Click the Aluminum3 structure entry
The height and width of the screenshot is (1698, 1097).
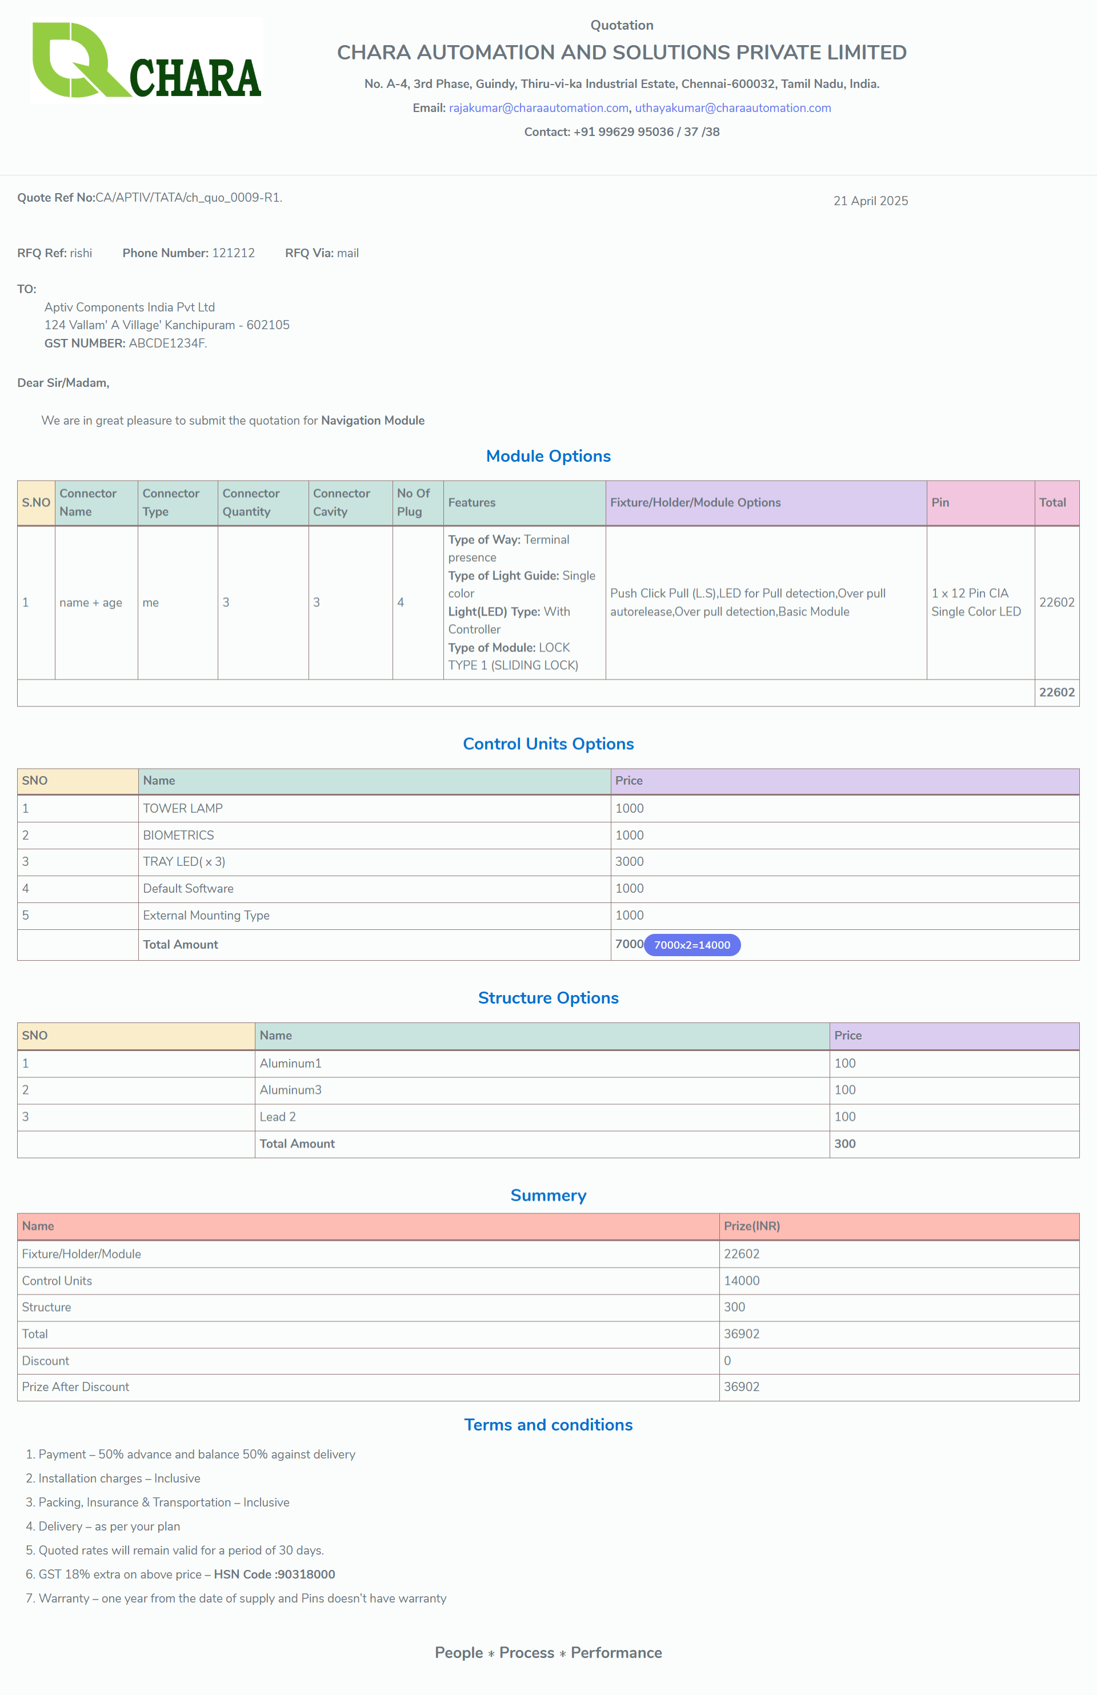point(290,1089)
